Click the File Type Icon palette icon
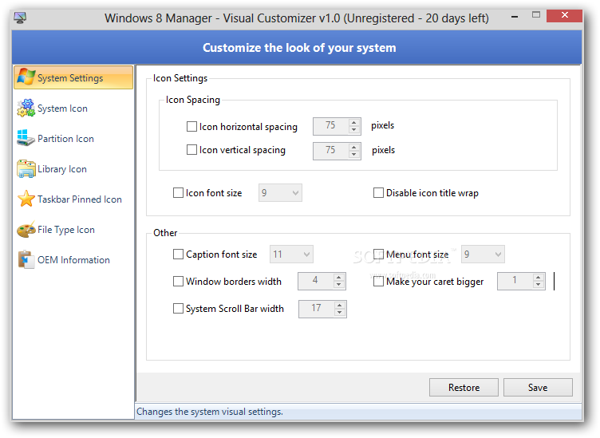The image size is (600, 438). tap(26, 230)
